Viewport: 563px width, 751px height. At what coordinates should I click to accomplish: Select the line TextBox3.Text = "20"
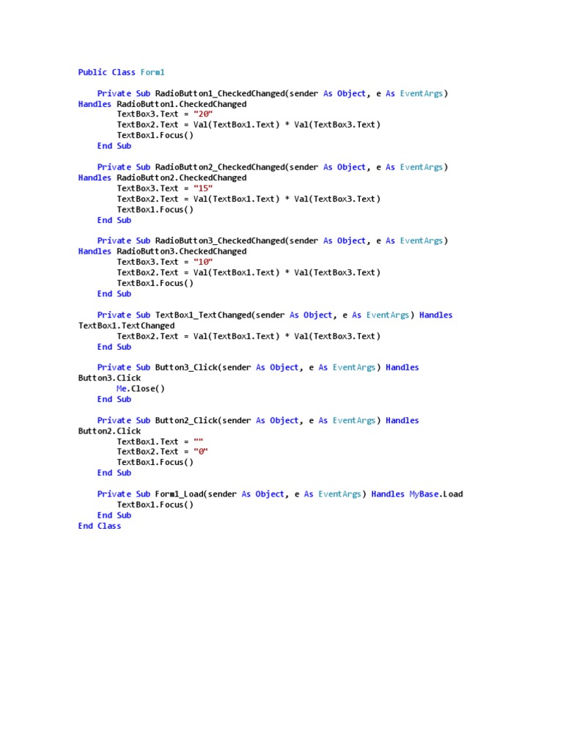point(165,114)
